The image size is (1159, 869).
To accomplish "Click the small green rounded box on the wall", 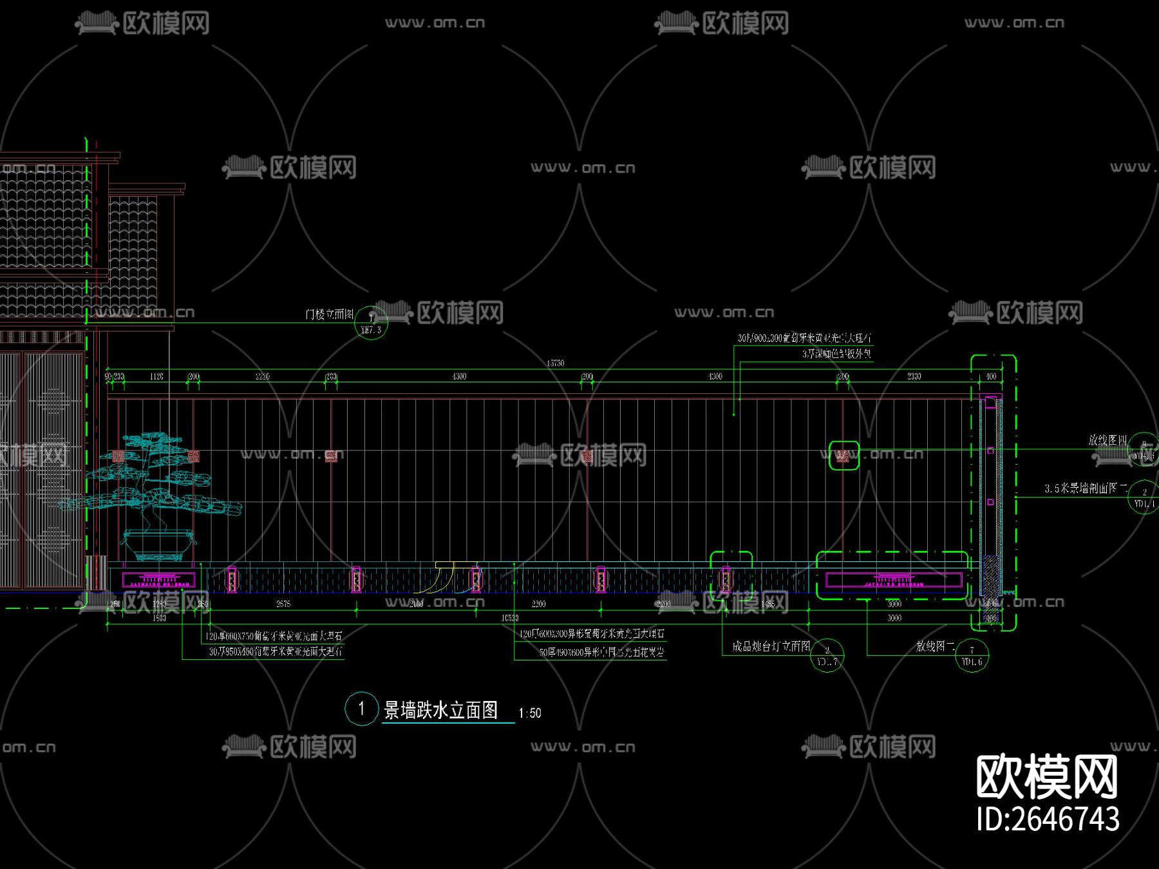I will tap(843, 456).
